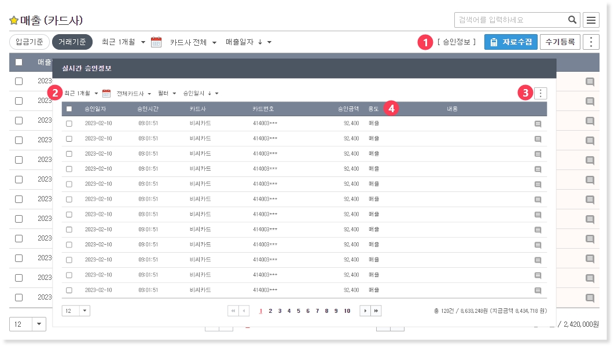614x347 pixels.
Task: Click the favorite star icon beside 매출 title
Action: (14, 20)
